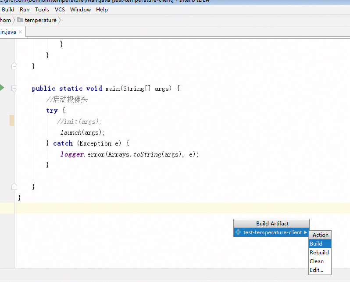The height and width of the screenshot is (282, 350).
Task: Choose Rebuild in the Action popup
Action: tap(320, 253)
